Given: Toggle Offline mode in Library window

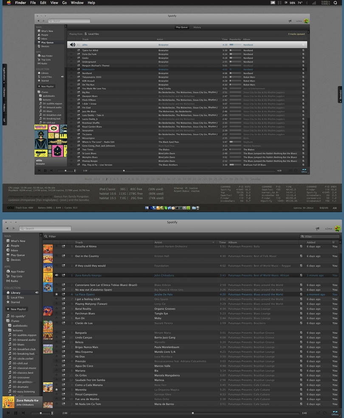Looking at the screenshot, I should pyautogui.click(x=335, y=413).
